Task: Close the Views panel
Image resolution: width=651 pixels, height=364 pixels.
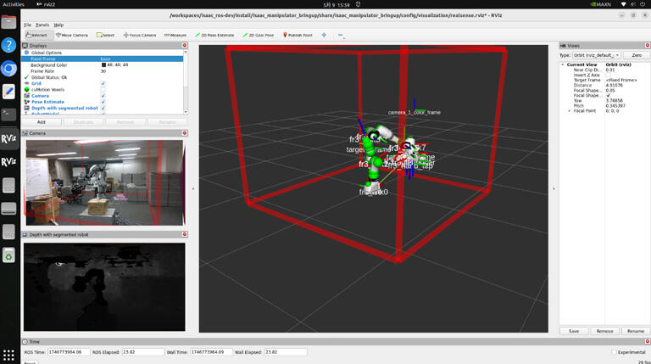Action: (x=648, y=45)
